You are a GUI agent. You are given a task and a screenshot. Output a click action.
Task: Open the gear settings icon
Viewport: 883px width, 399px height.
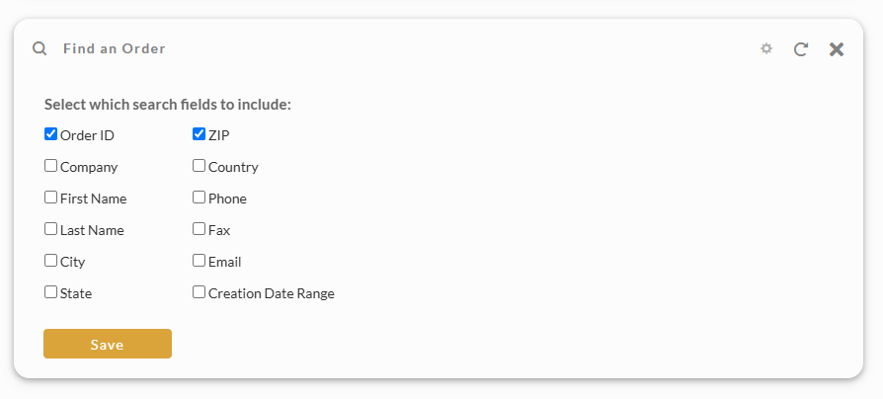pyautogui.click(x=766, y=48)
